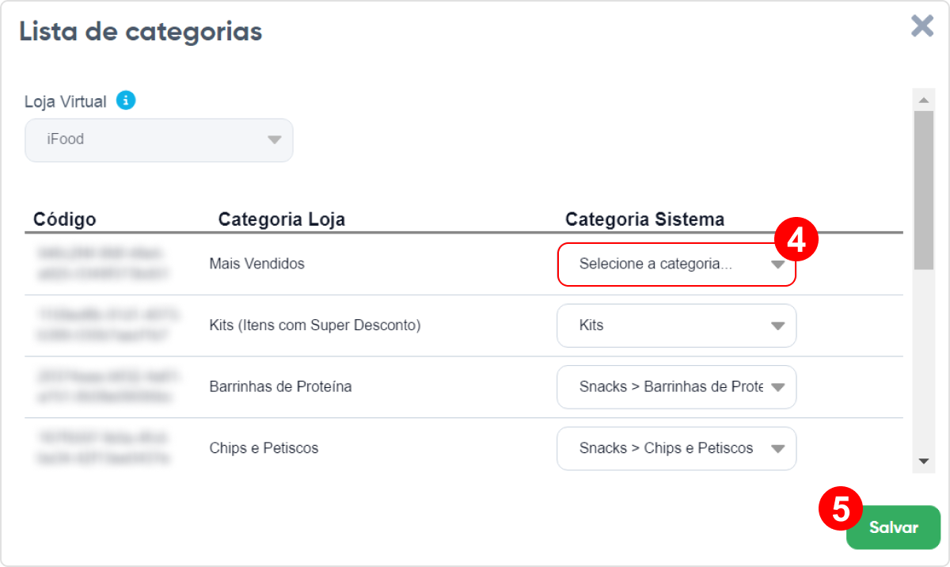Open the iFood Loja Virtual dropdown

(x=159, y=140)
